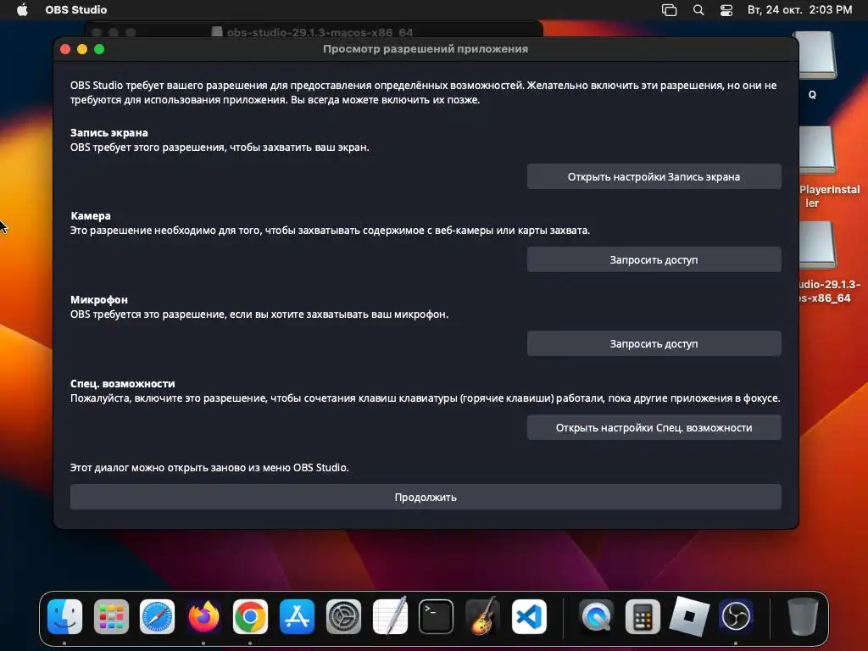Click the date and time in menu bar
Screen dimensions: 868x651
pyautogui.click(x=799, y=10)
